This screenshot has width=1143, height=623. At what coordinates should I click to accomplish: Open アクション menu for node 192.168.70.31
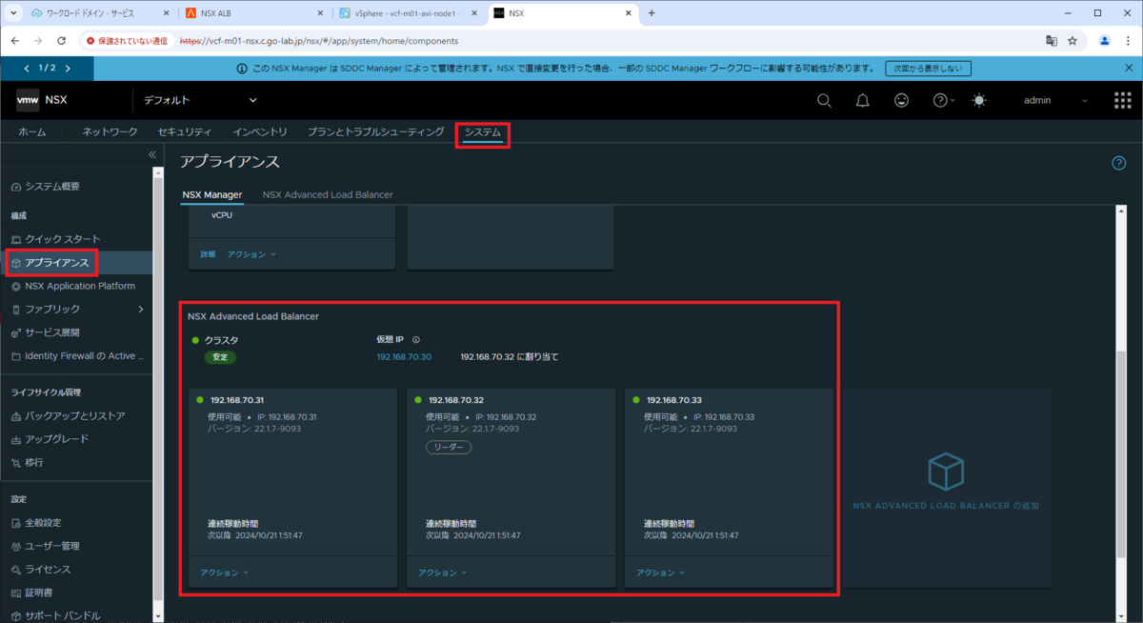coord(224,573)
